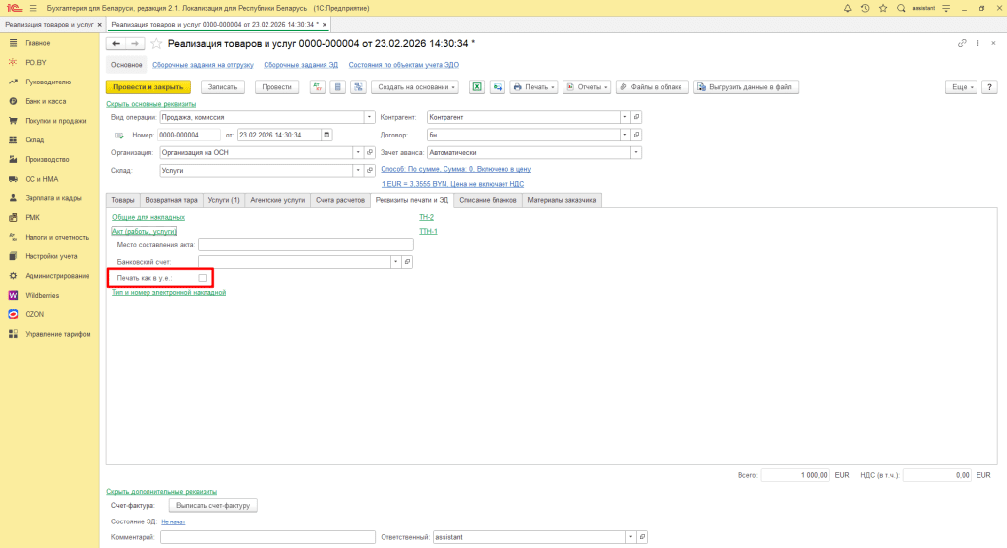Toggle the 'Печать как в у.е.' checkbox
This screenshot has height=548, width=1007.
(x=203, y=279)
